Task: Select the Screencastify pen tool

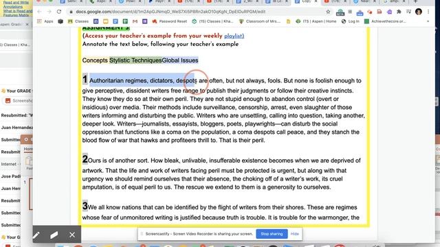Action: pyautogui.click(x=36, y=235)
